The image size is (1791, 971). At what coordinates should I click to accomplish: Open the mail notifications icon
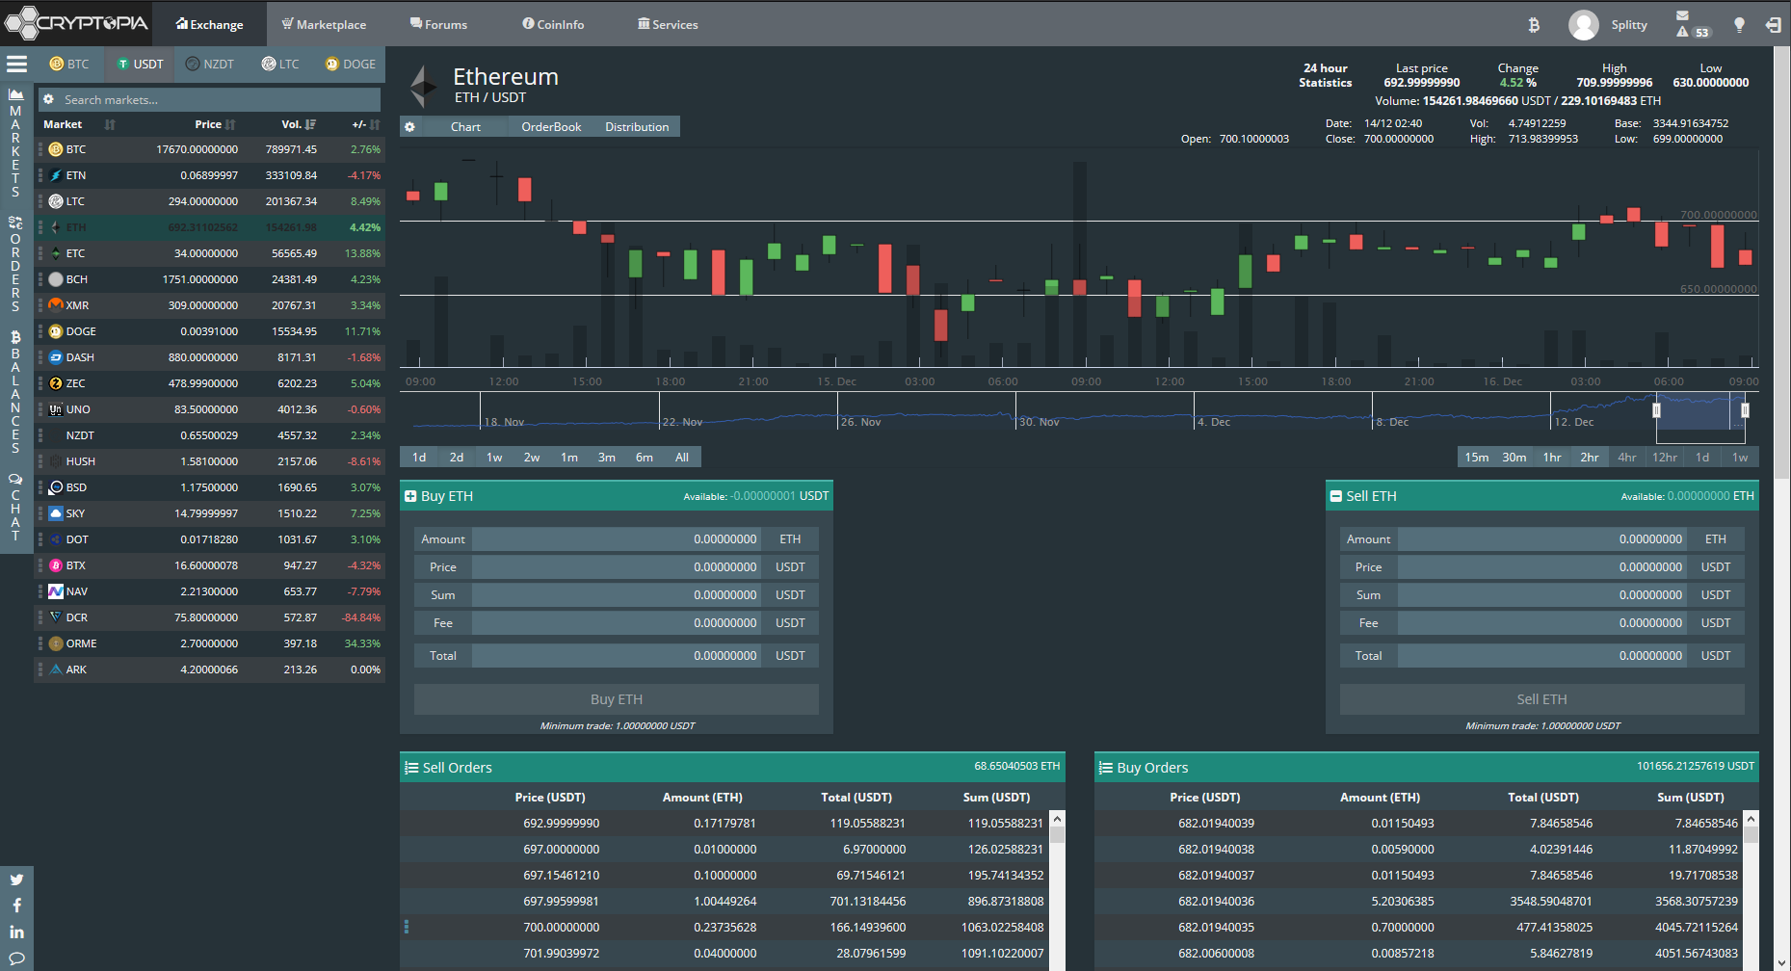tap(1682, 15)
